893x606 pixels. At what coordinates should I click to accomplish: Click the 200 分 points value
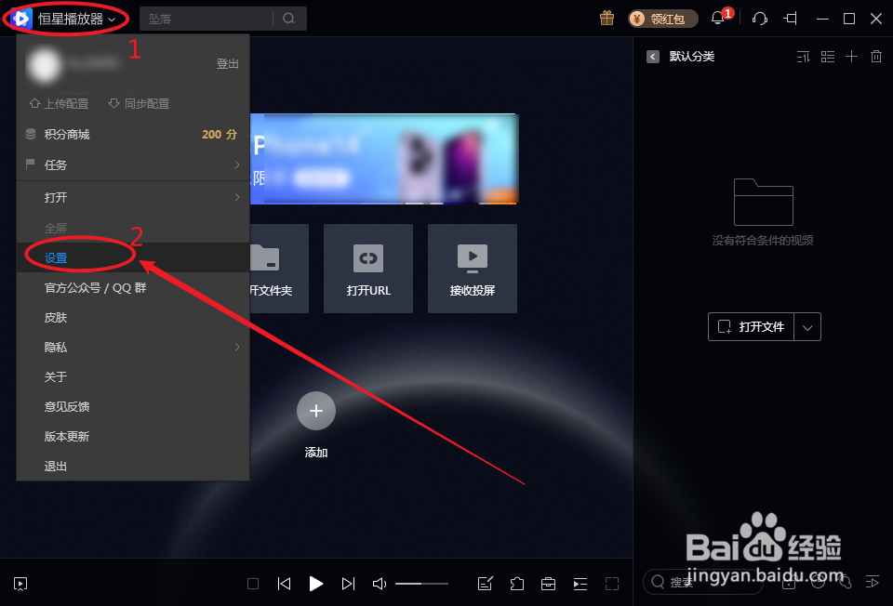tap(220, 134)
